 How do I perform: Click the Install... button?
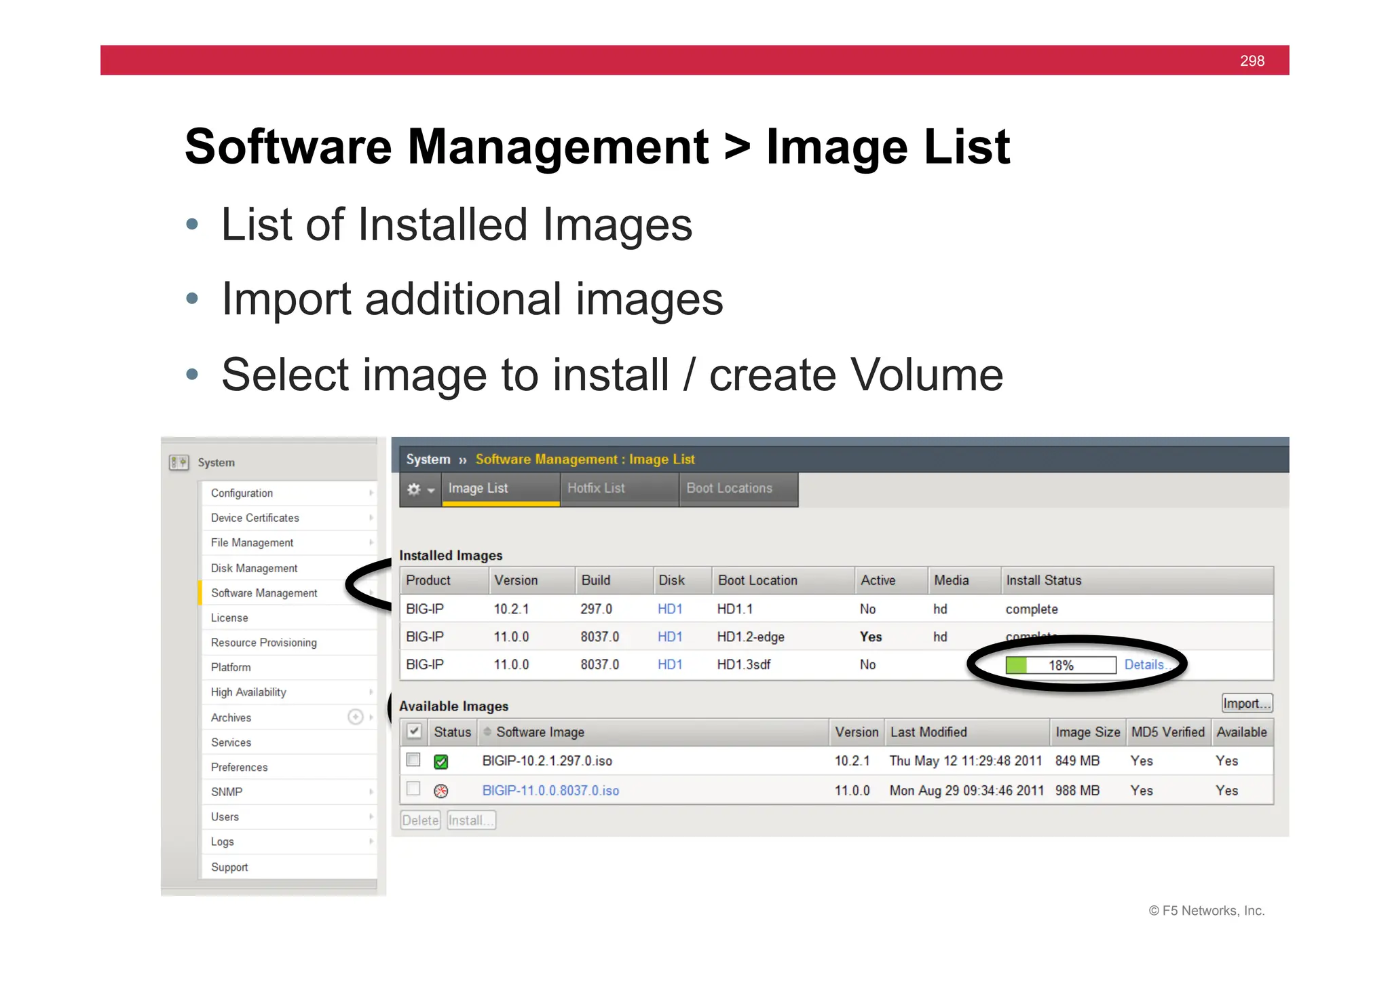coord(471,820)
